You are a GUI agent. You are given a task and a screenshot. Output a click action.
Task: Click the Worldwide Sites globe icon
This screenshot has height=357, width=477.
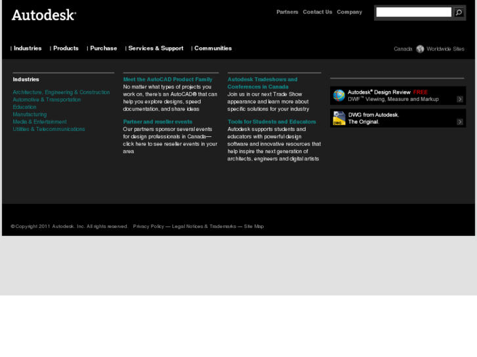[420, 49]
